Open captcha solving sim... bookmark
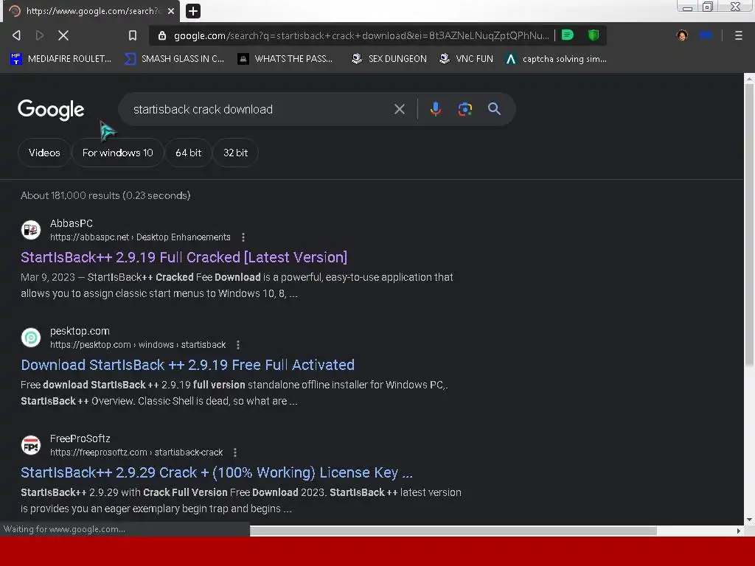The image size is (755, 566). [556, 59]
